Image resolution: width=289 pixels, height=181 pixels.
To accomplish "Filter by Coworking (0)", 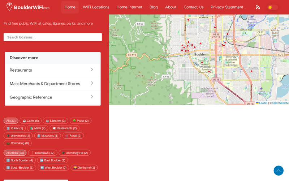I will click(17, 143).
